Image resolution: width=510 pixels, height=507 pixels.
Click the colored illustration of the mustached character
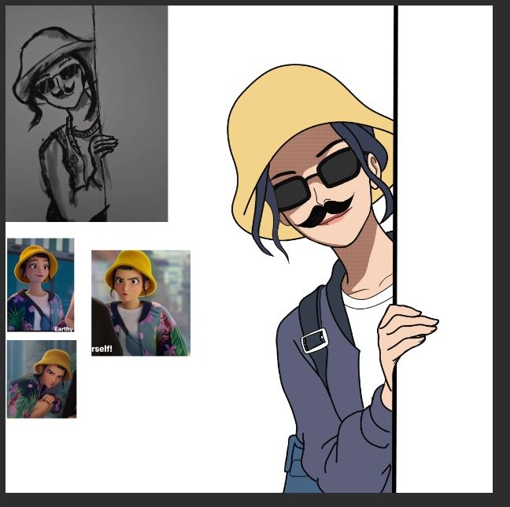(x=332, y=278)
